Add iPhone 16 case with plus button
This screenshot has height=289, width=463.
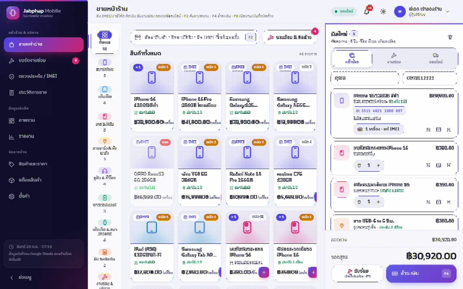(x=264, y=272)
